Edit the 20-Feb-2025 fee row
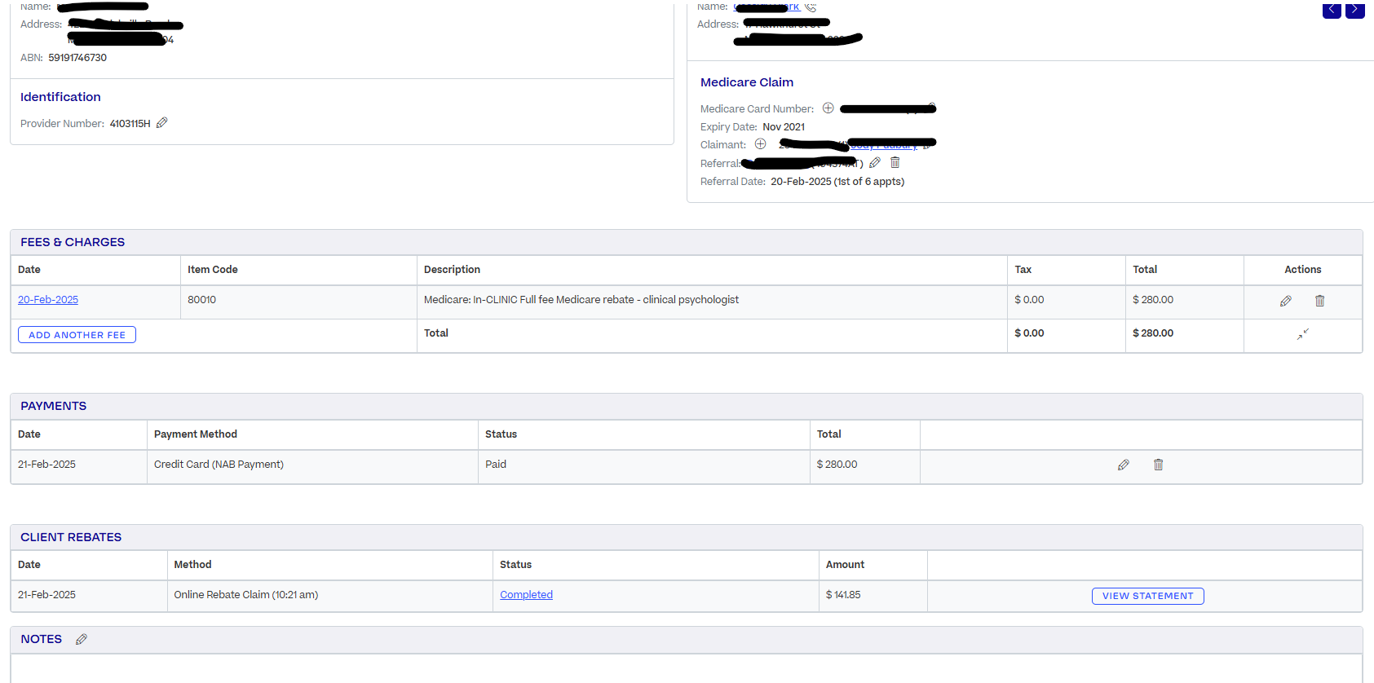 tap(1285, 301)
